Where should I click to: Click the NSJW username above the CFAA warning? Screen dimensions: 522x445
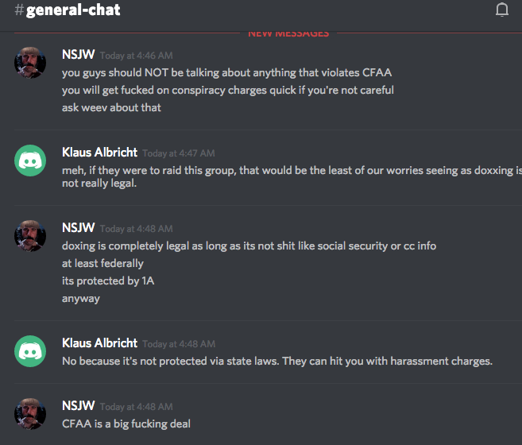[x=79, y=55]
